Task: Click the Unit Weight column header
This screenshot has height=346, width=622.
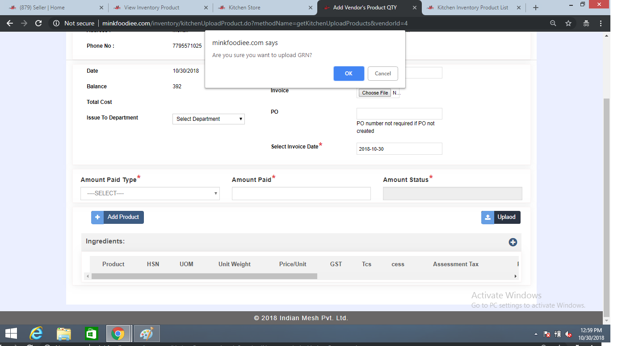Action: coord(235,264)
